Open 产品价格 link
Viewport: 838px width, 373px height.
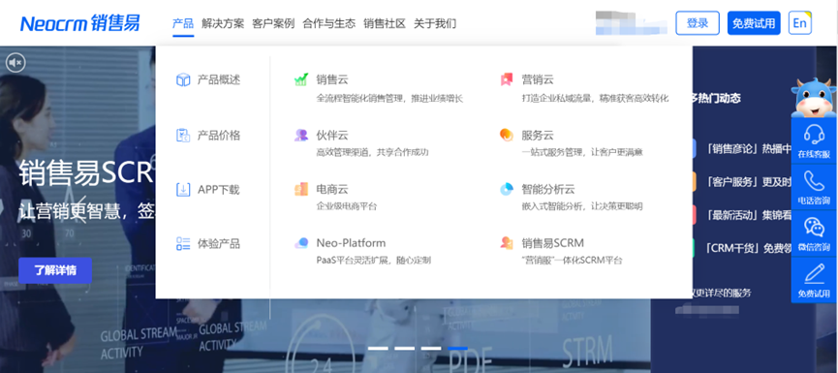(x=219, y=136)
